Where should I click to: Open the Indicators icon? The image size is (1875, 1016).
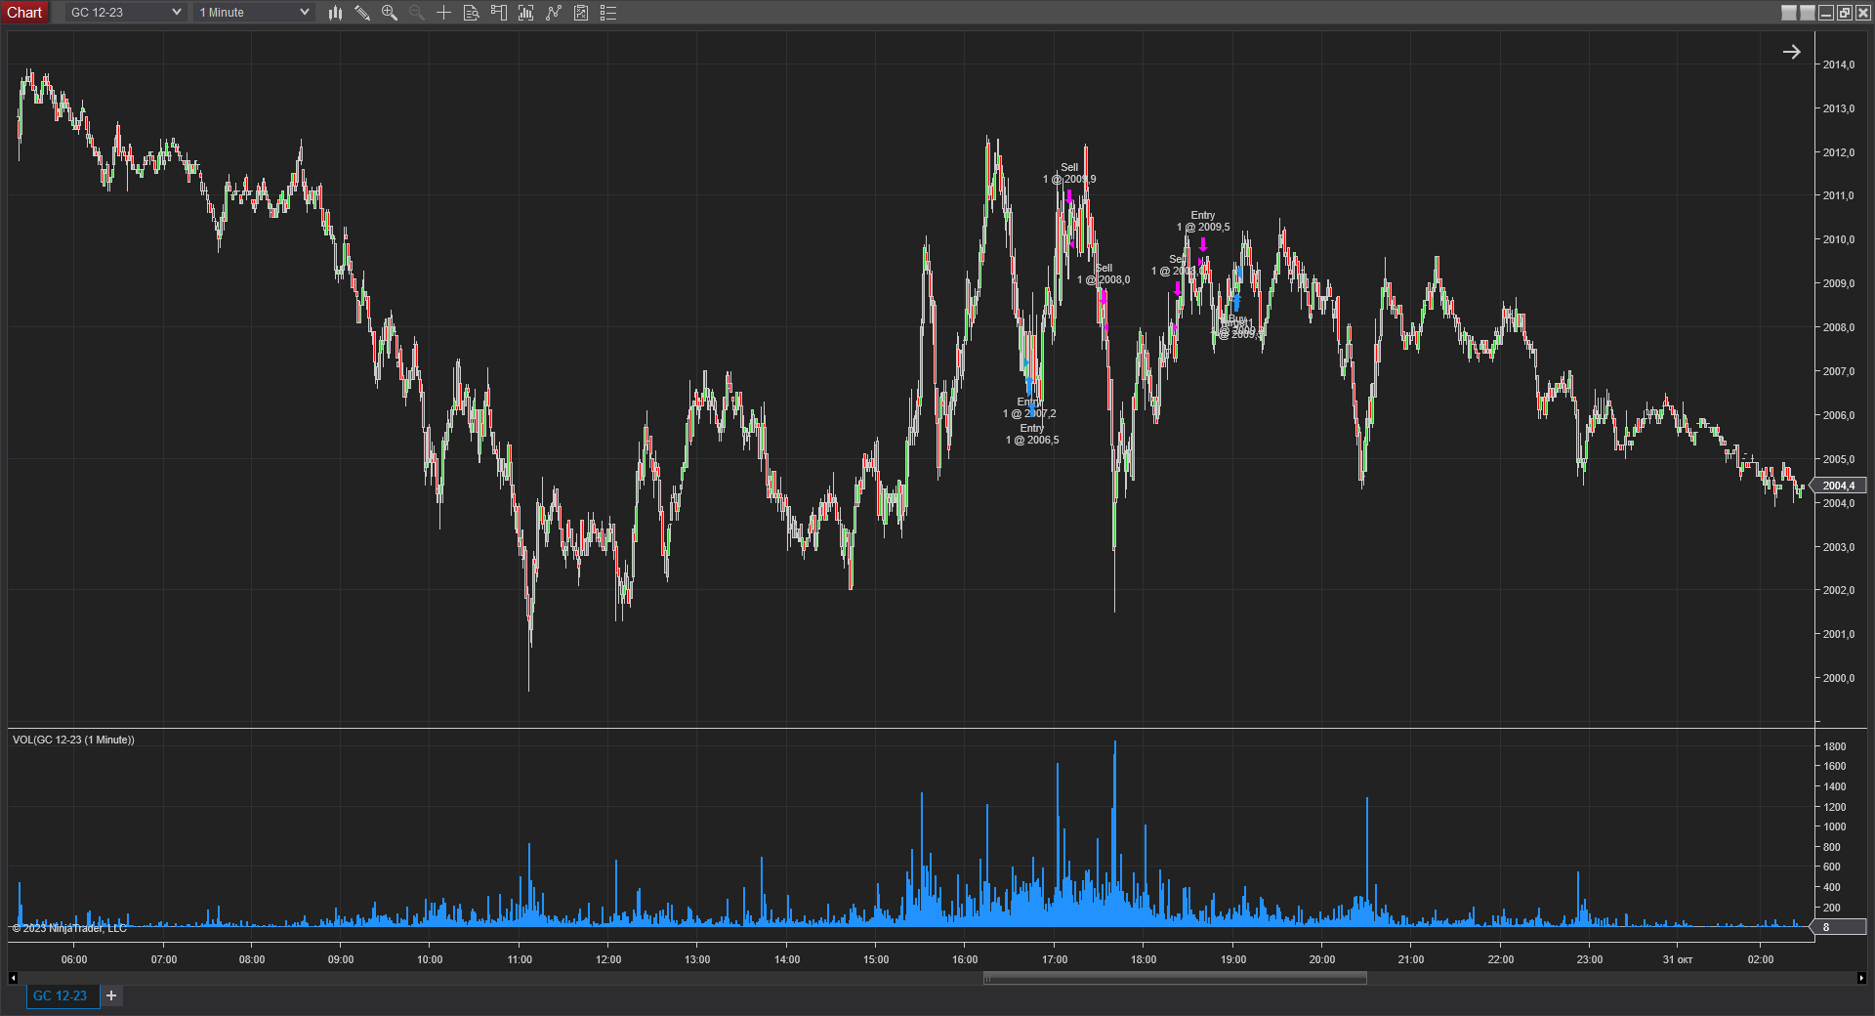point(554,13)
